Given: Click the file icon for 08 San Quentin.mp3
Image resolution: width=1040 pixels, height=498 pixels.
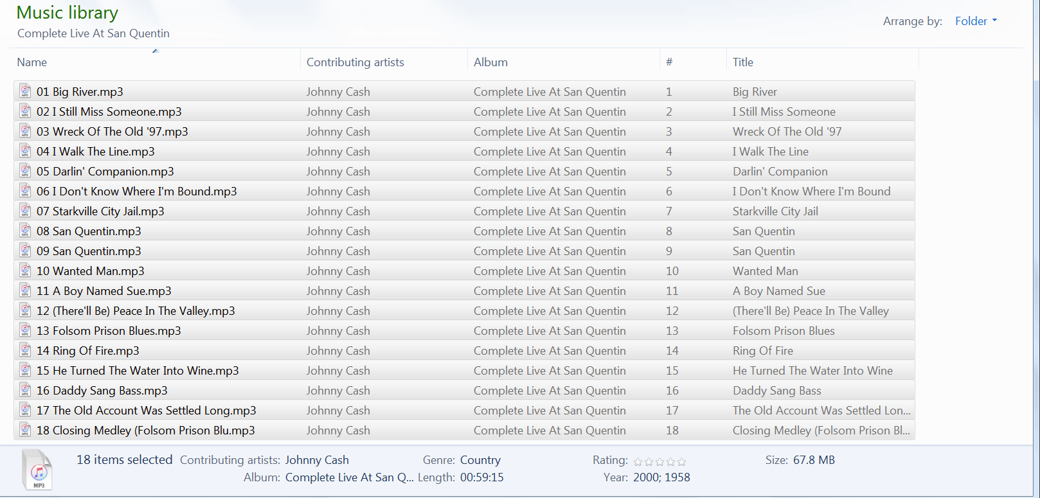Looking at the screenshot, I should pos(25,231).
